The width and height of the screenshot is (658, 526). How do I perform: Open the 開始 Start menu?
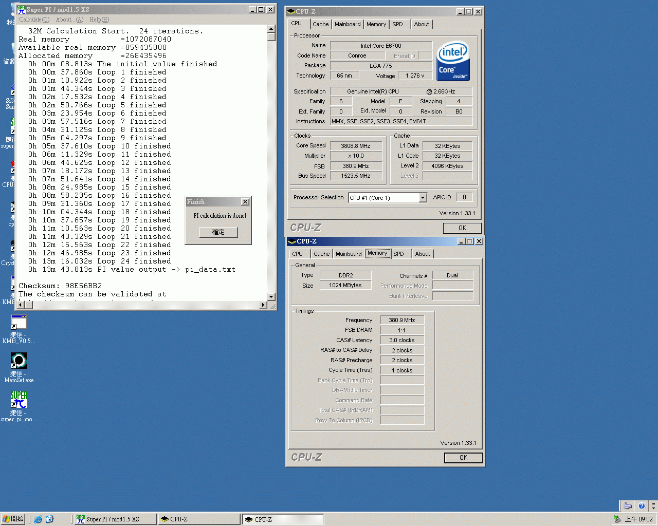13,519
